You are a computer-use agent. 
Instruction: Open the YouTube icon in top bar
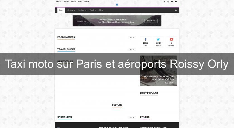tap(176, 2)
